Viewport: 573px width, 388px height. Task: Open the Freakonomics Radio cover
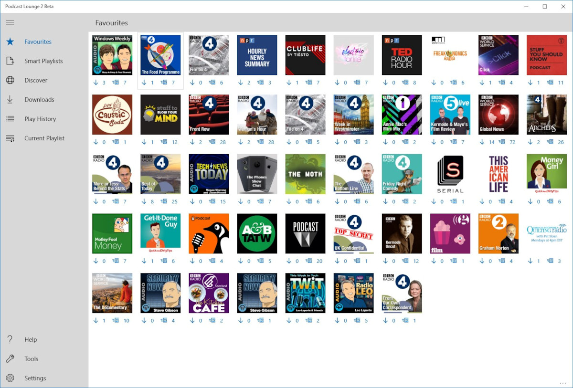(450, 55)
